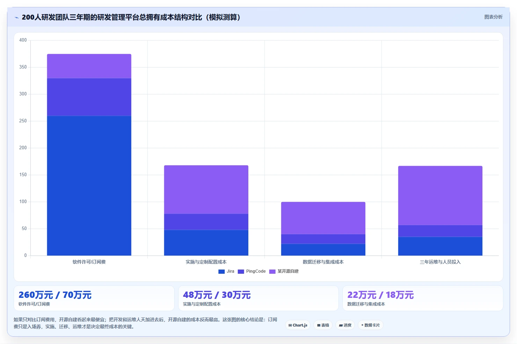The width and height of the screenshot is (517, 344).
Task: Click 实施与定制配置成本 caption in second card
Action: click(x=202, y=304)
